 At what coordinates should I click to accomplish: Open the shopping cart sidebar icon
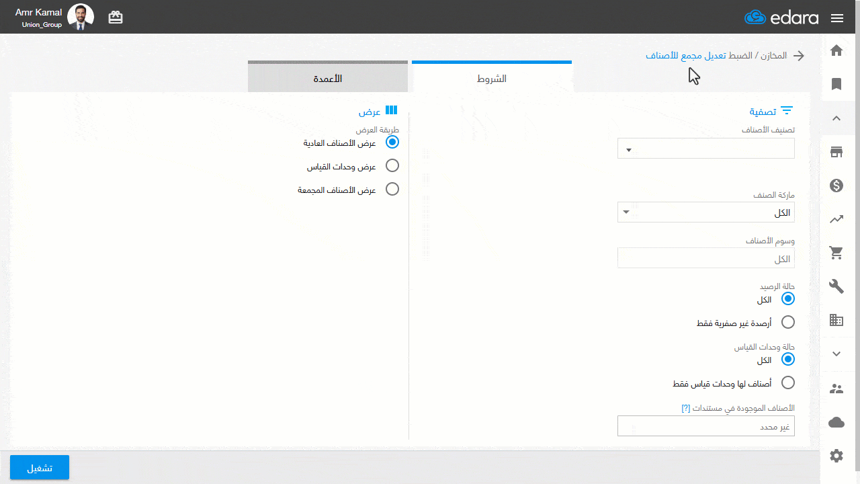coord(836,253)
